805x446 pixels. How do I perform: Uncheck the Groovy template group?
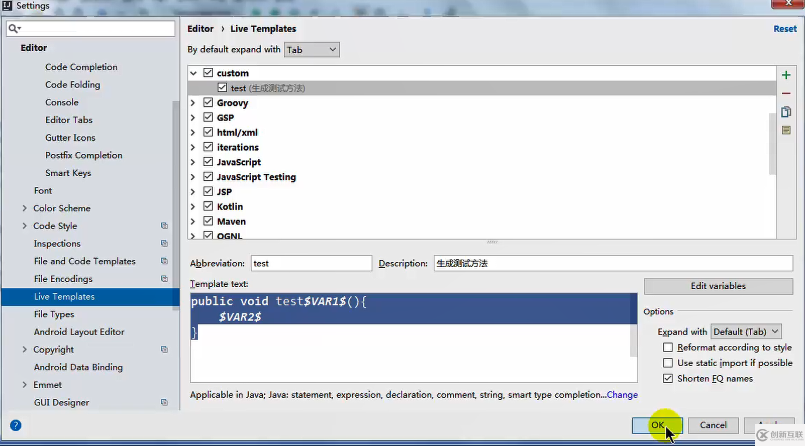click(x=208, y=102)
